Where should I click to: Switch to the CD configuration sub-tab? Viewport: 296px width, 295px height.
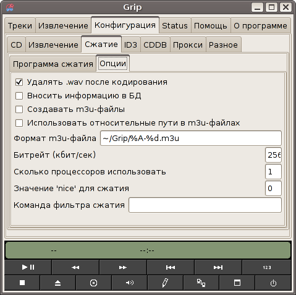point(16,45)
